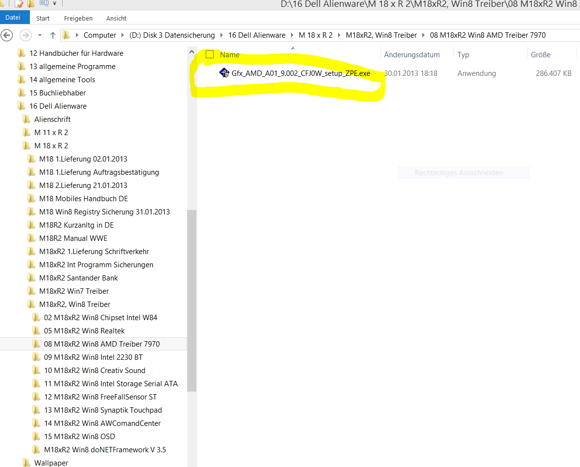The height and width of the screenshot is (467, 580).
Task: Sort by the Größe column header
Action: [540, 55]
